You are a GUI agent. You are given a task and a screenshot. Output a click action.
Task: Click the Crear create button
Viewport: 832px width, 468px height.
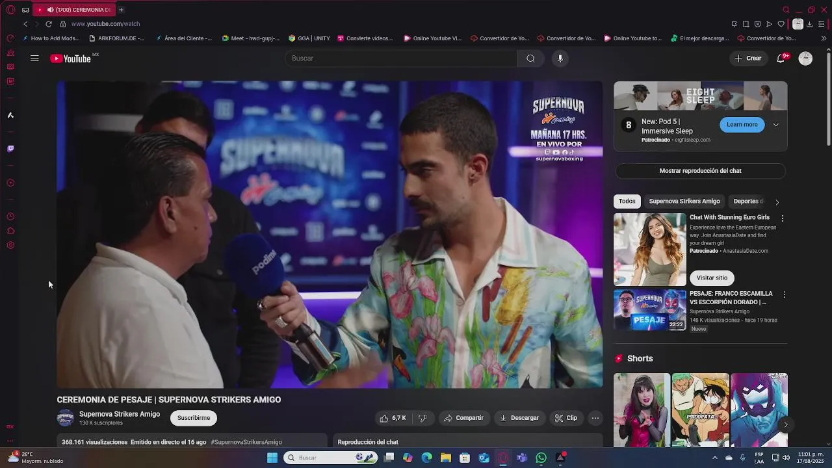[x=747, y=58]
